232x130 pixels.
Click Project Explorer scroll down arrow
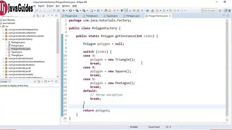pos(58,77)
